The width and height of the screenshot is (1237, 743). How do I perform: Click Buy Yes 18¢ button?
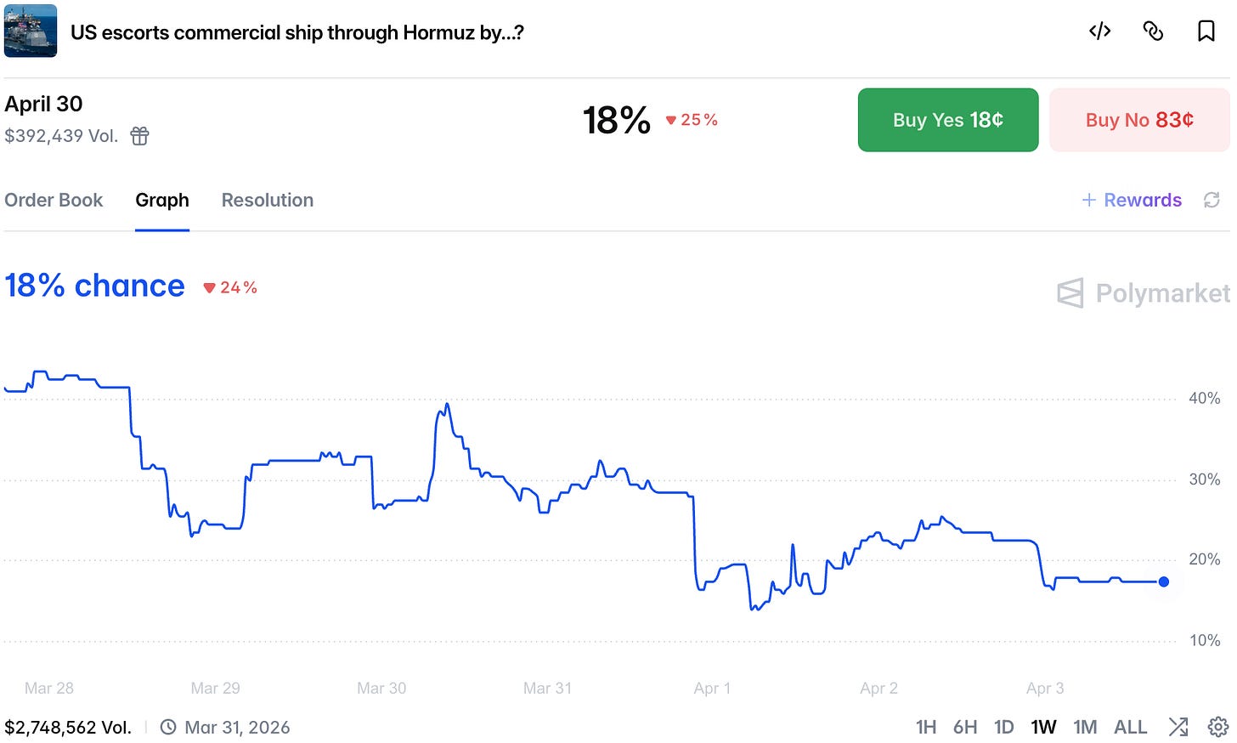pyautogui.click(x=948, y=120)
